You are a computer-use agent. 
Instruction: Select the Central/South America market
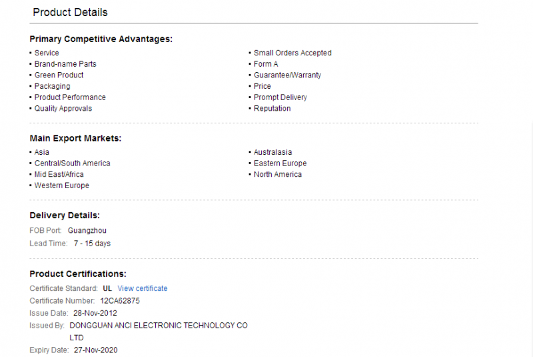tap(72, 163)
